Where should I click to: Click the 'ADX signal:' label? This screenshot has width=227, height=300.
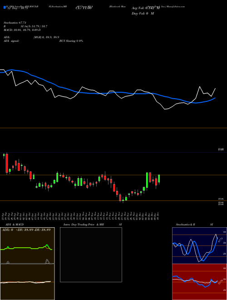click(11, 41)
